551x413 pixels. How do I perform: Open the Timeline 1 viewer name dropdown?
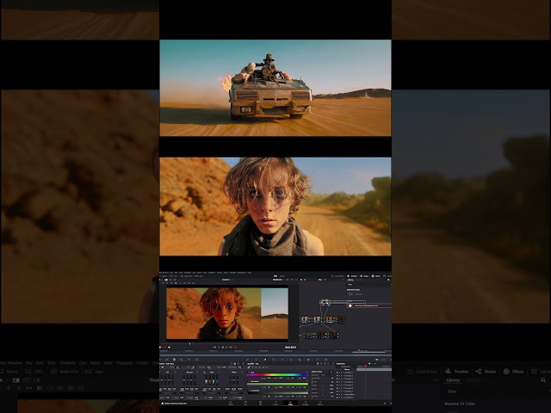click(x=226, y=280)
